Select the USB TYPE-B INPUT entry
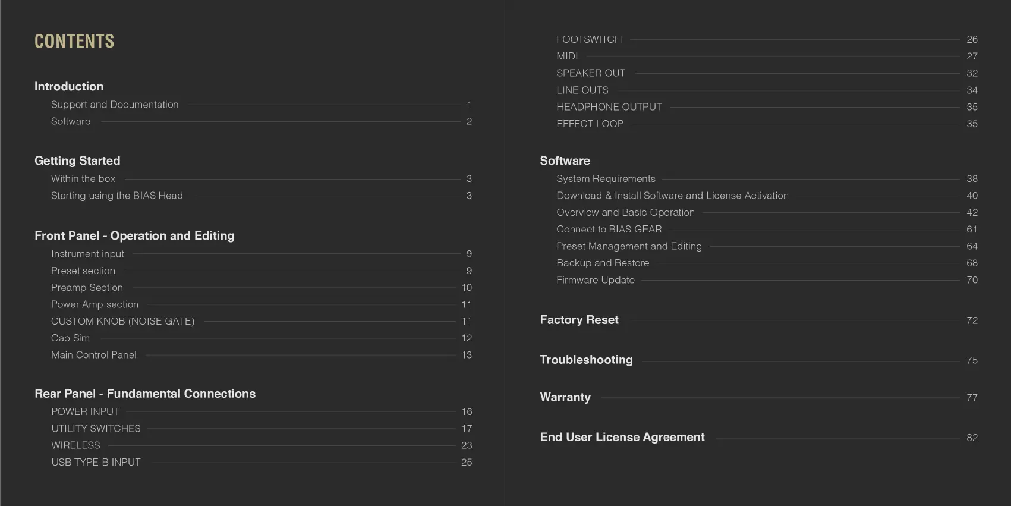The height and width of the screenshot is (506, 1011). click(x=96, y=462)
